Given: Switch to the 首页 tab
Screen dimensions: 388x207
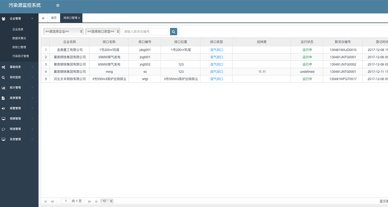Looking at the screenshot, I should [54, 18].
